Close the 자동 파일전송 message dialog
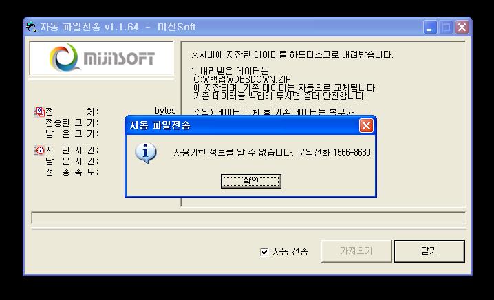The image size is (494, 300). click(366, 126)
